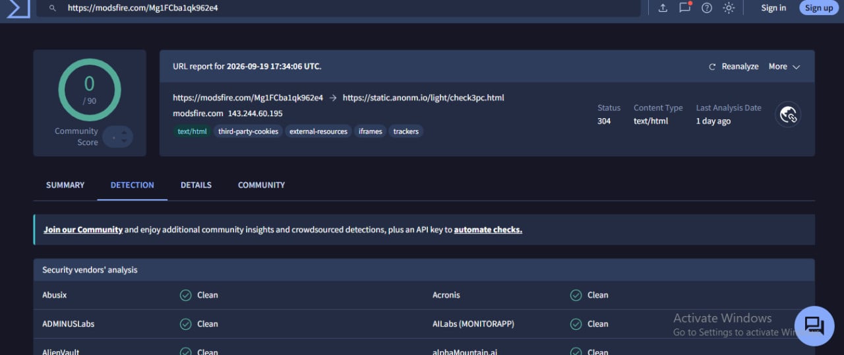Click the Content Type value text/html
Image resolution: width=844 pixels, height=355 pixels.
[651, 121]
